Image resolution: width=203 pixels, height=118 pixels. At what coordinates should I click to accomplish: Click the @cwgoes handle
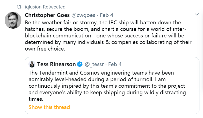point(84,14)
